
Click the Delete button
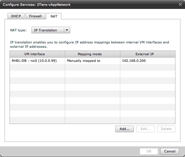[x=166, y=129]
